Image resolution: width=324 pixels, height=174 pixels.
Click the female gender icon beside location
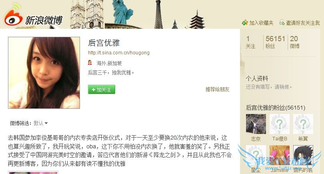(x=90, y=62)
